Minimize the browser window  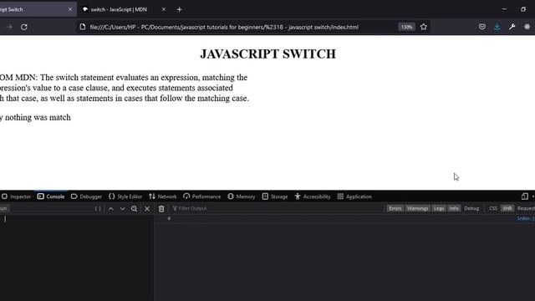click(504, 9)
